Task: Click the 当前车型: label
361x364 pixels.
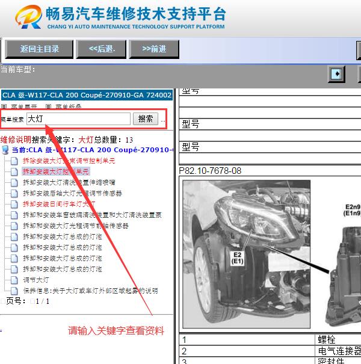Action: click(18, 69)
